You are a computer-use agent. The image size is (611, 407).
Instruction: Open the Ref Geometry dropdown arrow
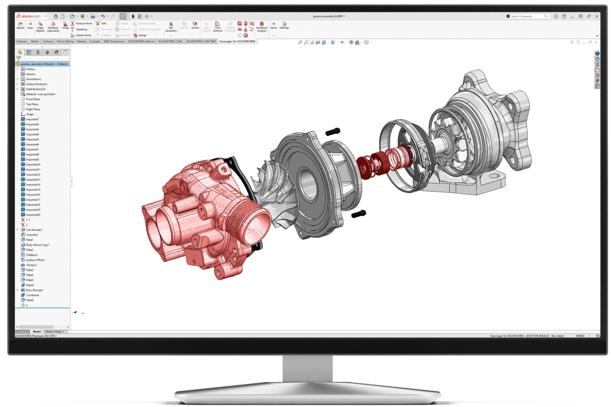tap(171, 36)
